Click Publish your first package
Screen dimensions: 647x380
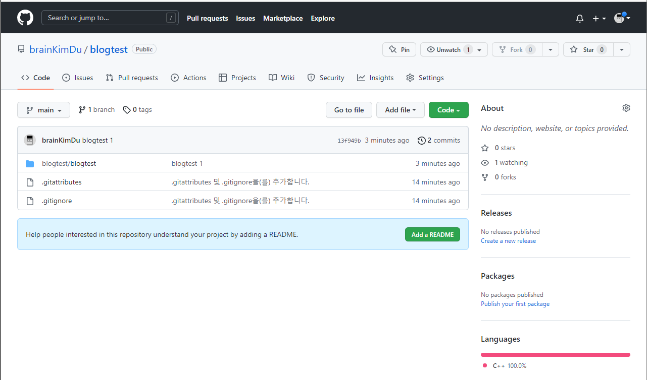(x=515, y=304)
